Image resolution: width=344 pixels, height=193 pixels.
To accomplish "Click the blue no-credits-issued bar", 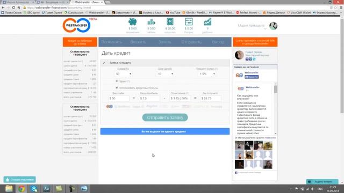I will tap(165, 131).
